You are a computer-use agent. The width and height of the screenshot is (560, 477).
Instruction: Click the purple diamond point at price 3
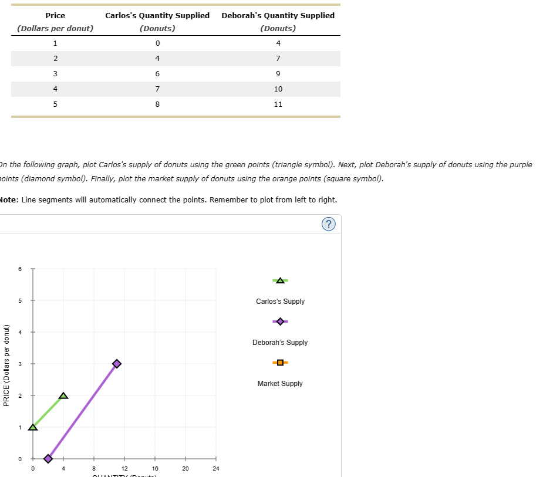point(117,363)
